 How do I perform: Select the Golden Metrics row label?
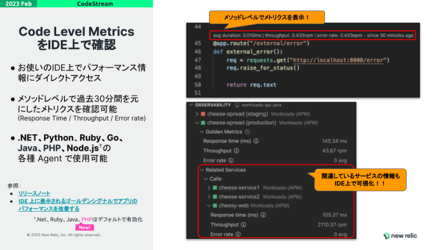[224, 132]
